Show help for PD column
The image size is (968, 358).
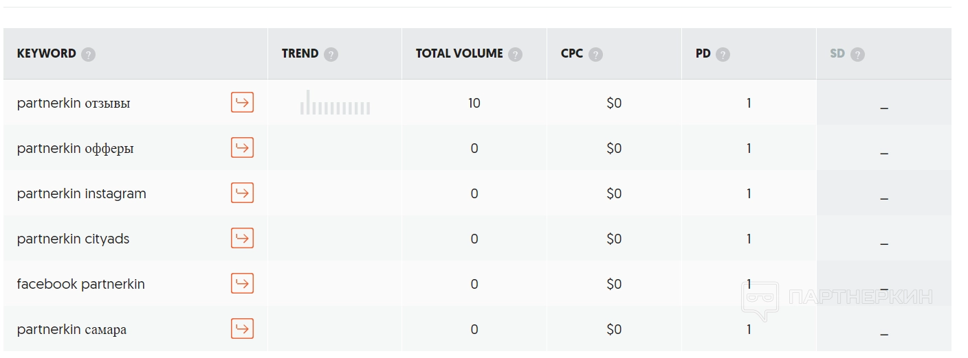pyautogui.click(x=723, y=54)
